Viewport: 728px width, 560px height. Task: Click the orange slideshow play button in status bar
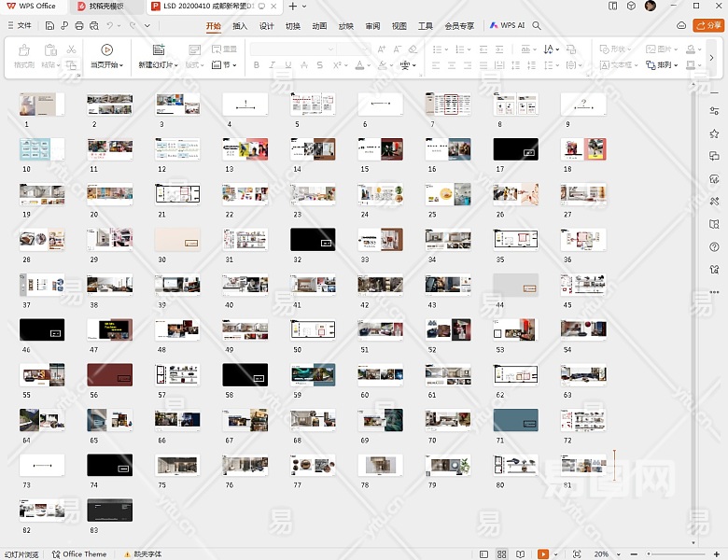pyautogui.click(x=543, y=554)
